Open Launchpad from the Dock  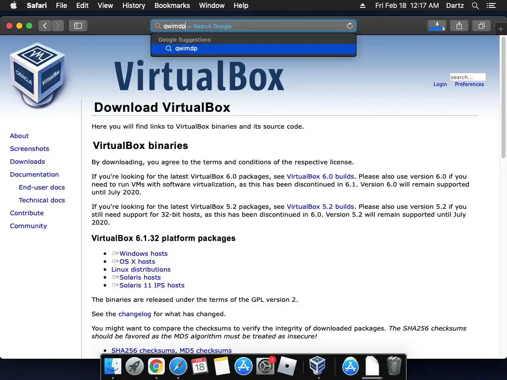[135, 366]
